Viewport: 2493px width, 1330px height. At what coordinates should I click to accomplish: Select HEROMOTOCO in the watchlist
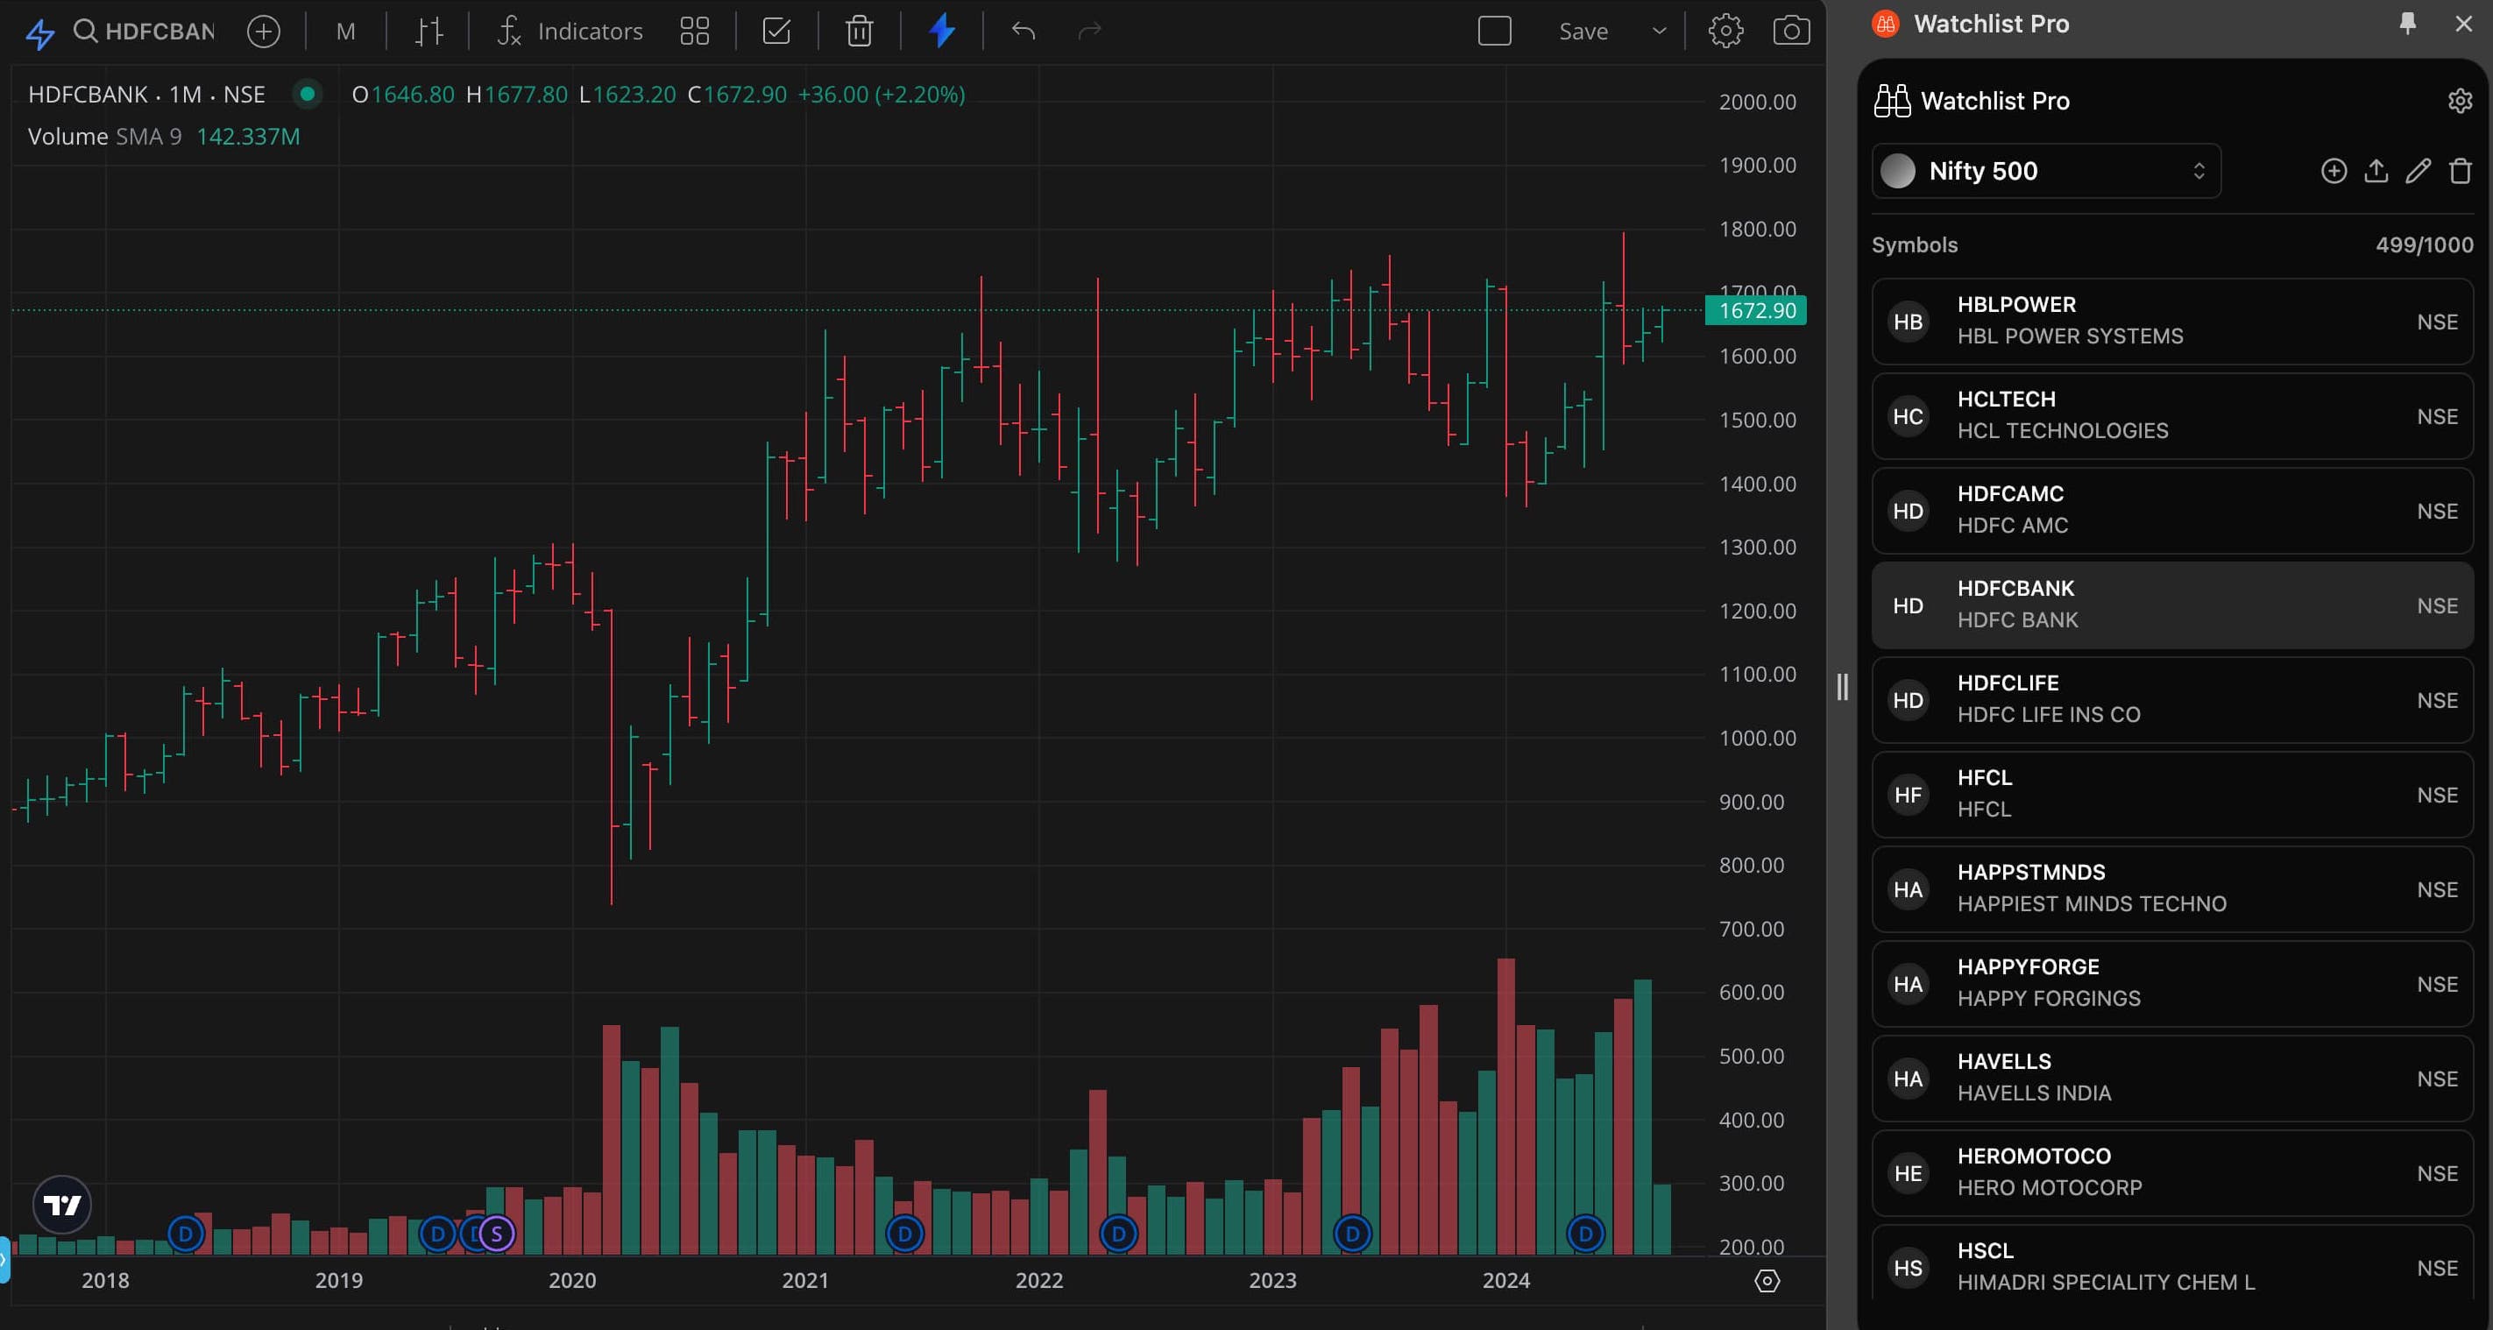(2171, 1173)
